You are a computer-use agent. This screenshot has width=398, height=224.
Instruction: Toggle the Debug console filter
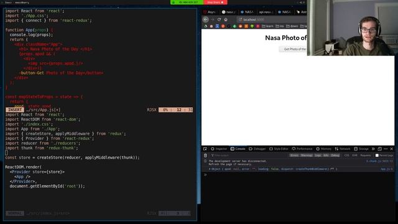click(335, 156)
